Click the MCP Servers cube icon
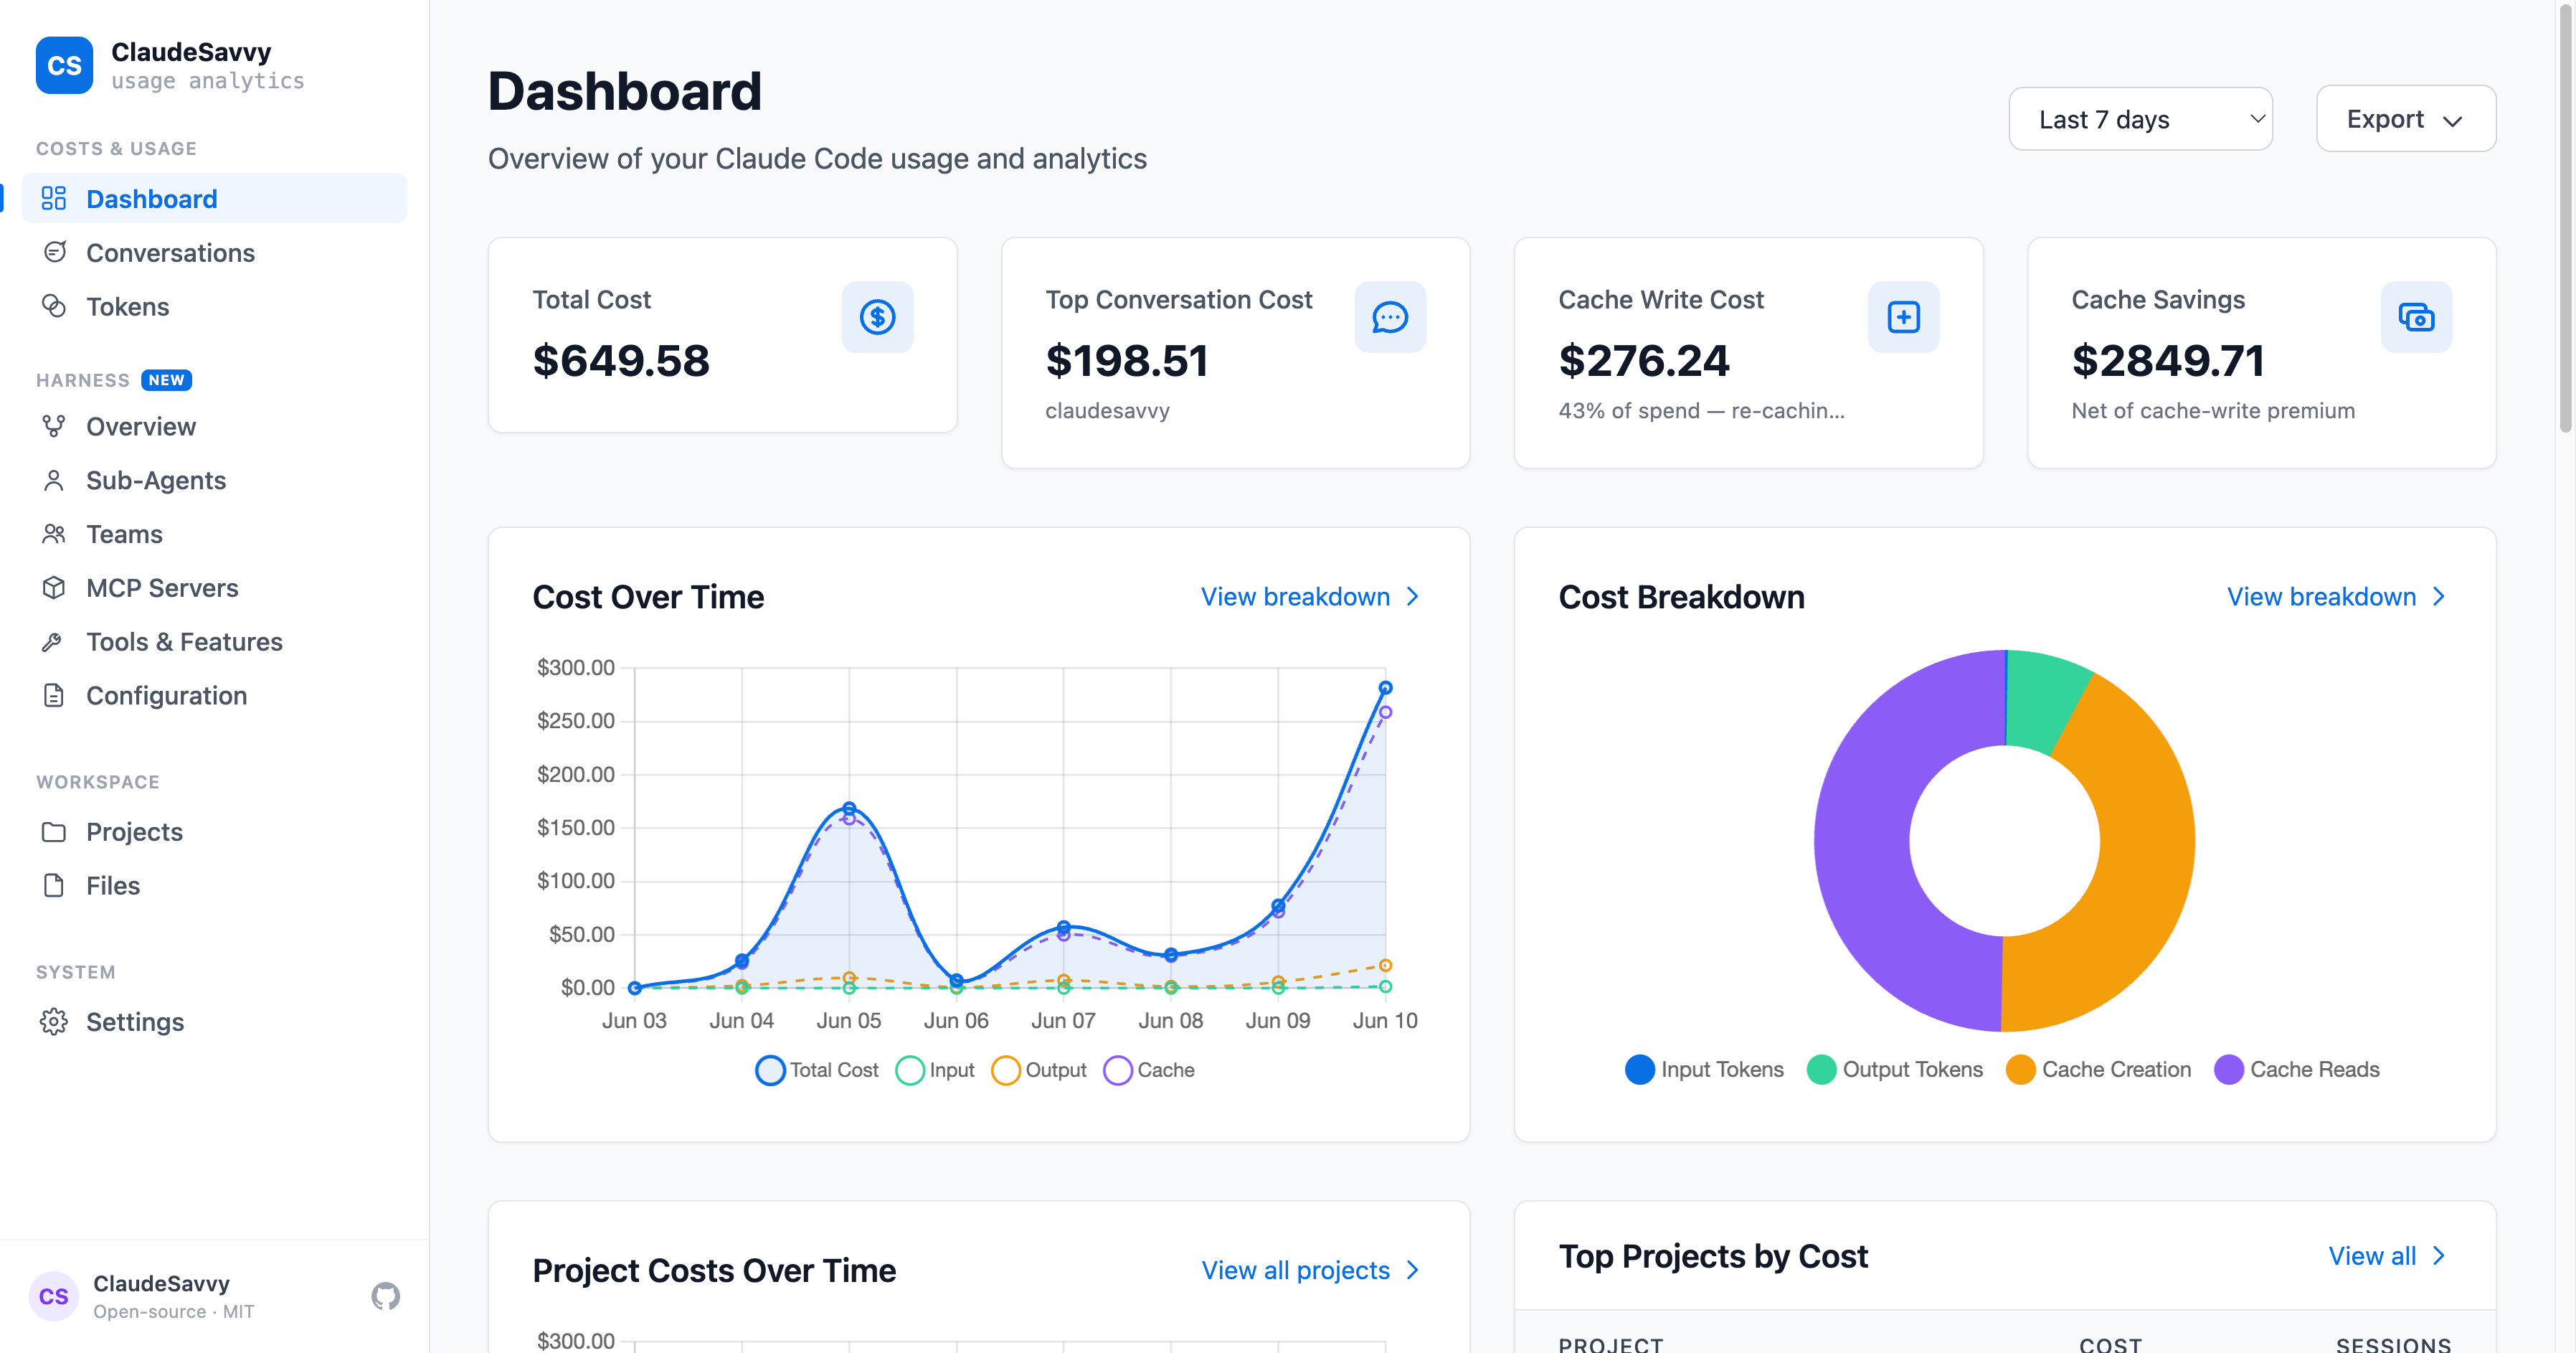Image resolution: width=2576 pixels, height=1353 pixels. [x=54, y=588]
